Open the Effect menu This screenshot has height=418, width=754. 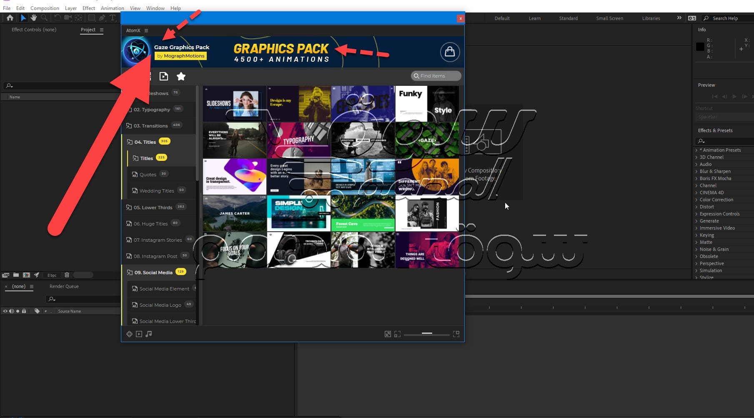click(x=89, y=8)
